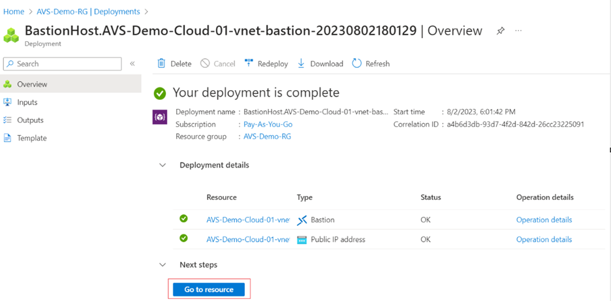Click the Public IP address type icon
Image resolution: width=611 pixels, height=301 pixels.
click(302, 240)
